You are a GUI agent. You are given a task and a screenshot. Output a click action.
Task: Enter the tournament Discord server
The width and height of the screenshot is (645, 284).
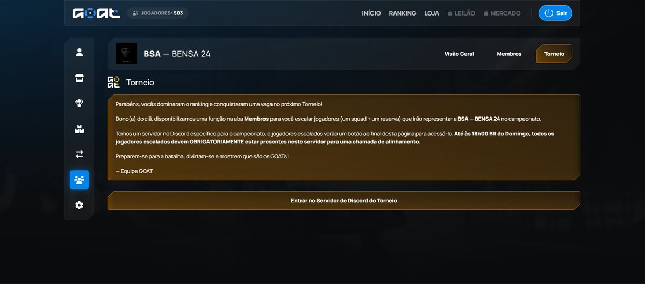(344, 200)
